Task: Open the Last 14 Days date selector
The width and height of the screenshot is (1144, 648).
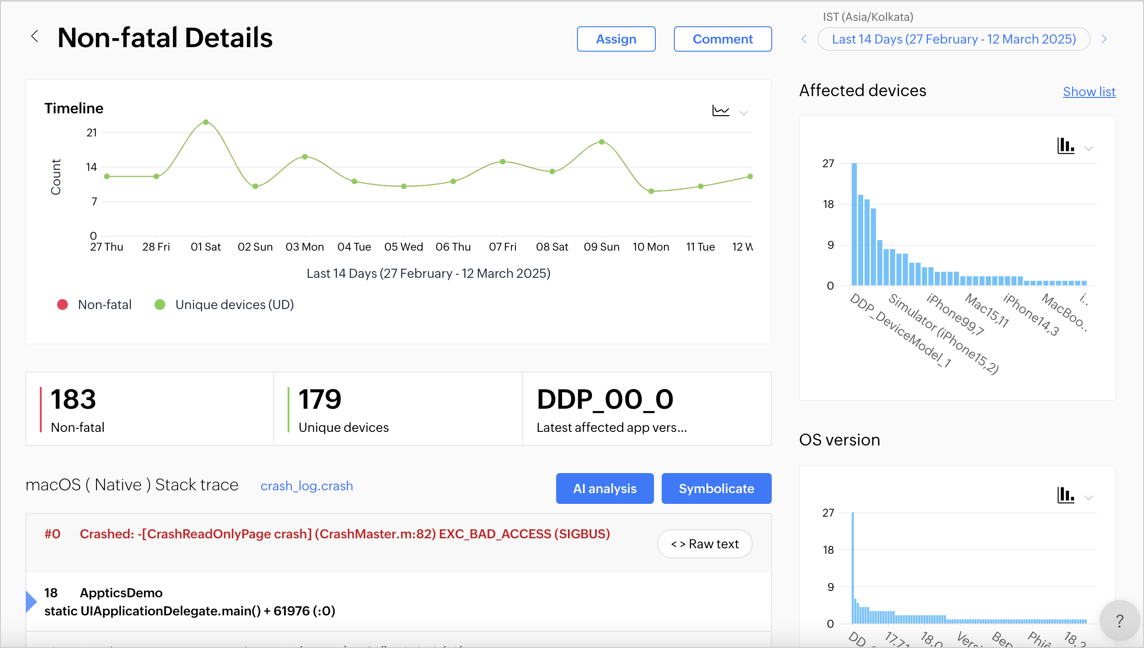Action: [953, 39]
